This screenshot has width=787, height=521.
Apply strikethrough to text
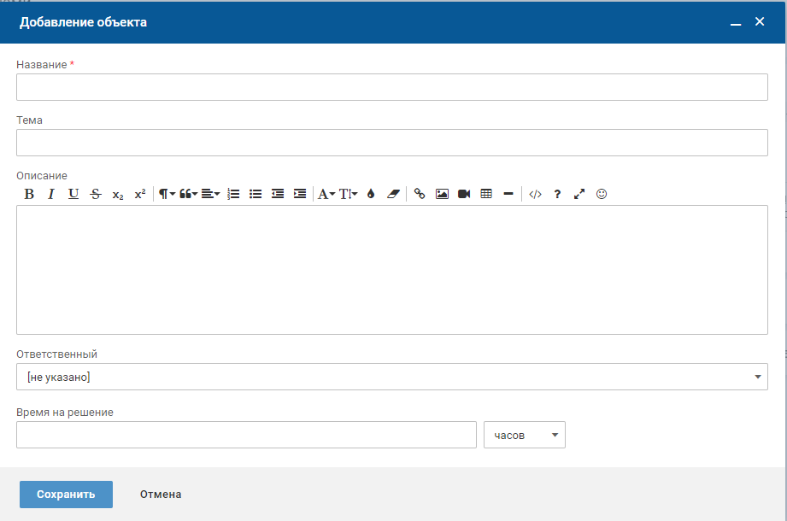[x=96, y=194]
